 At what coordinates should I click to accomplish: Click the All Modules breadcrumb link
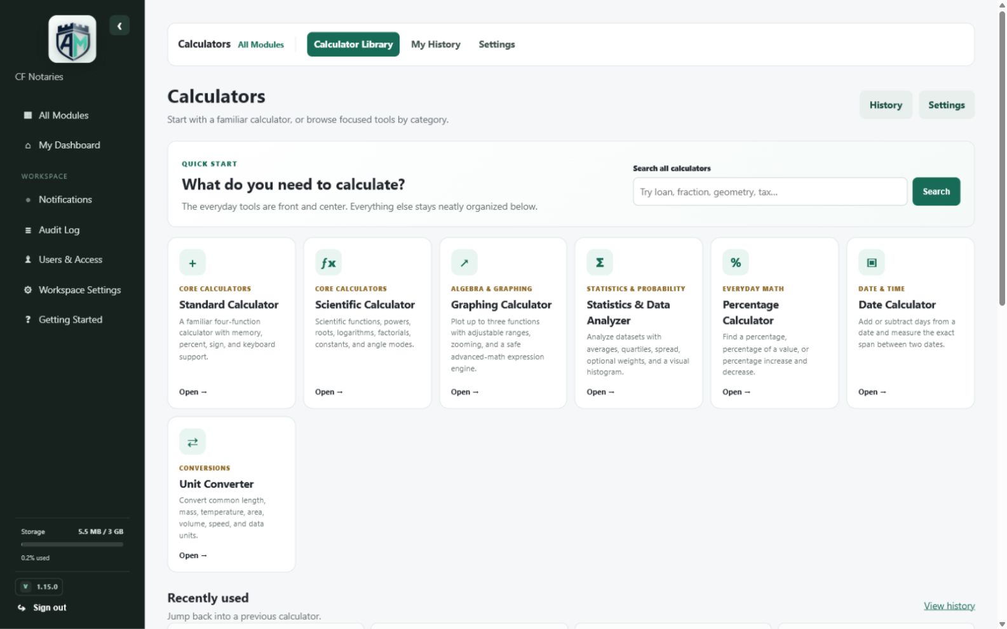(261, 44)
